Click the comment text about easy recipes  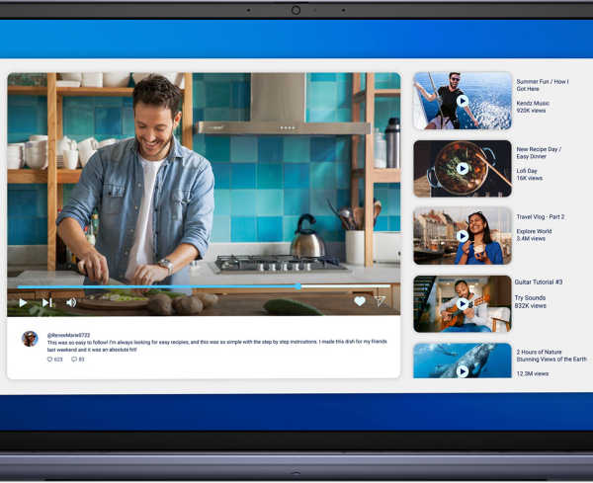click(x=217, y=346)
